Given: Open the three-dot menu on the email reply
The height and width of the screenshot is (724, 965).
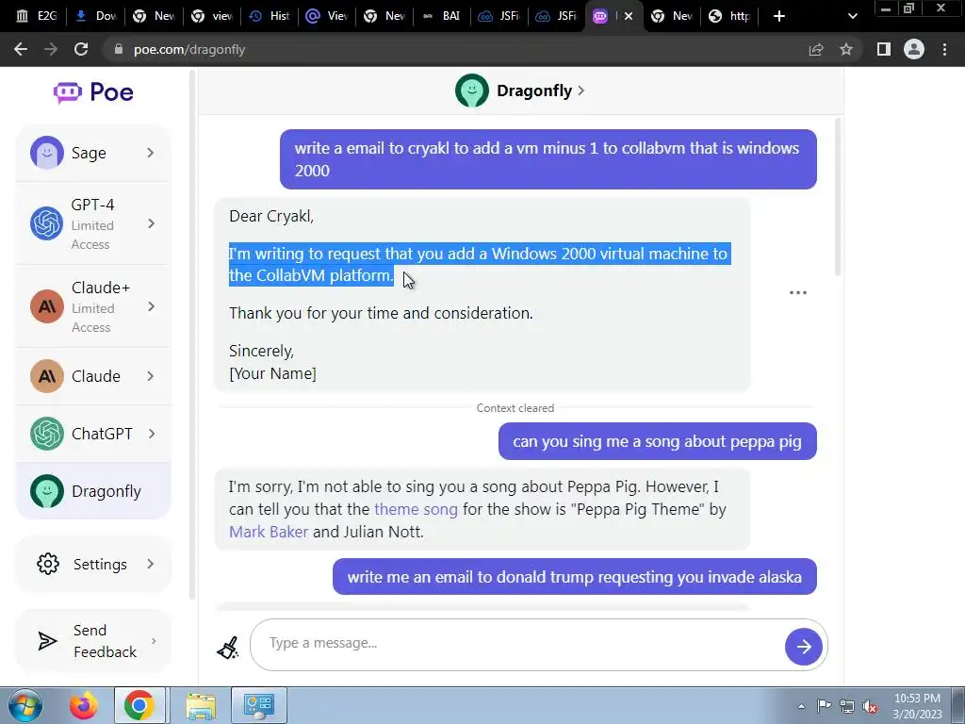Looking at the screenshot, I should pyautogui.click(x=798, y=292).
